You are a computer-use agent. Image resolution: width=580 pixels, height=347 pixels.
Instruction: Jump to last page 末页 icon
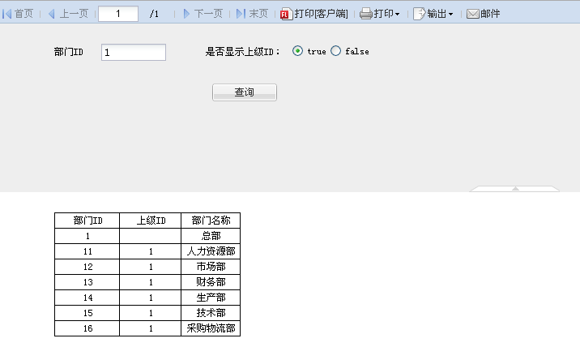(241, 14)
